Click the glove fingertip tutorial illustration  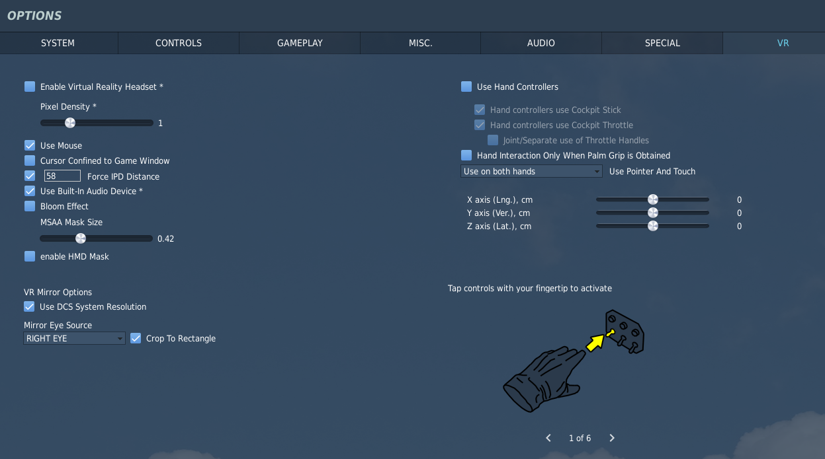tap(574, 361)
